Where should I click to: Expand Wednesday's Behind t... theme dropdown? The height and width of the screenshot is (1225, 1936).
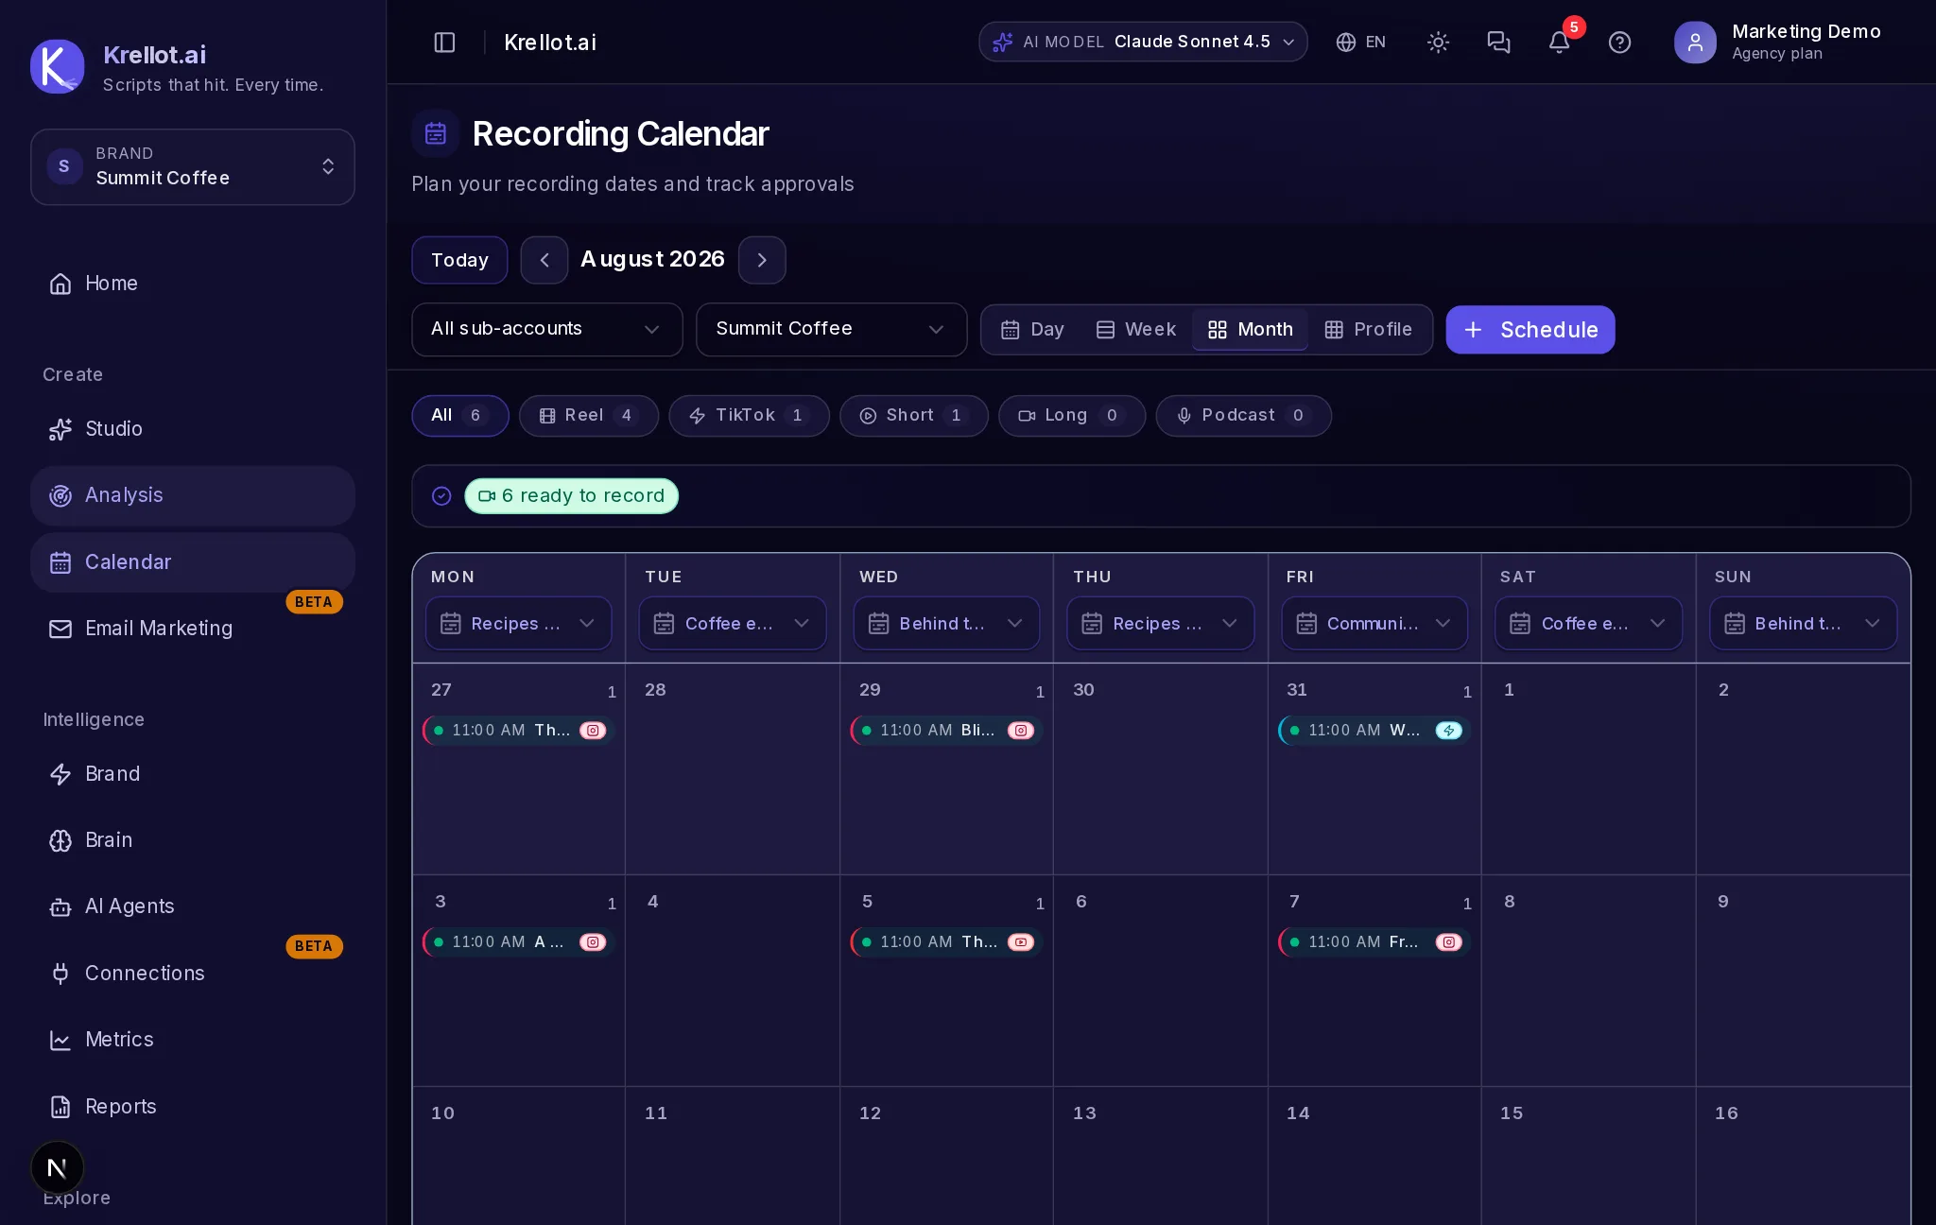point(946,624)
